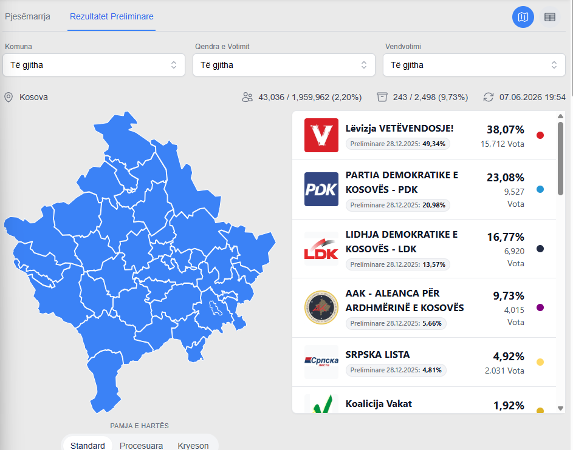Click the dark LDK color dot
Screen dimensions: 573x450
tap(540, 249)
